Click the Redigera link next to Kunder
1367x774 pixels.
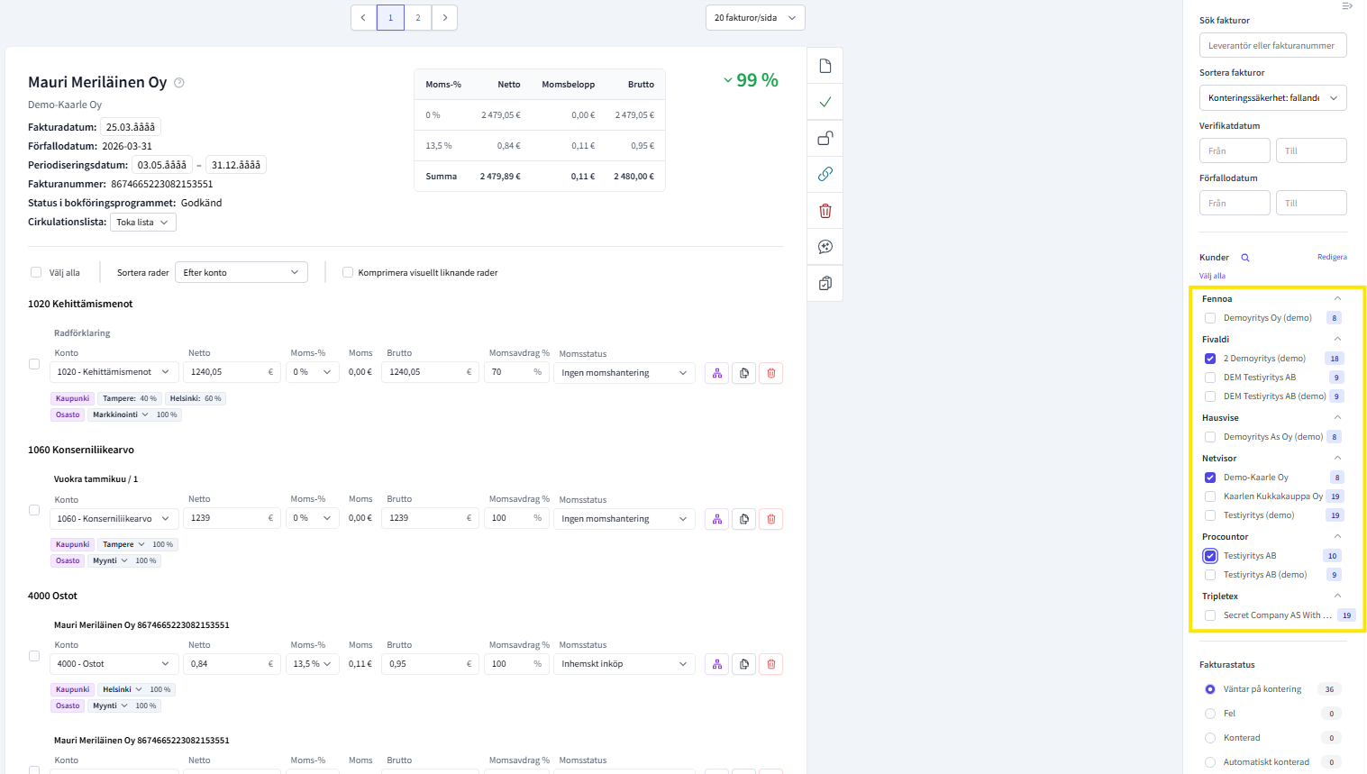1332,257
